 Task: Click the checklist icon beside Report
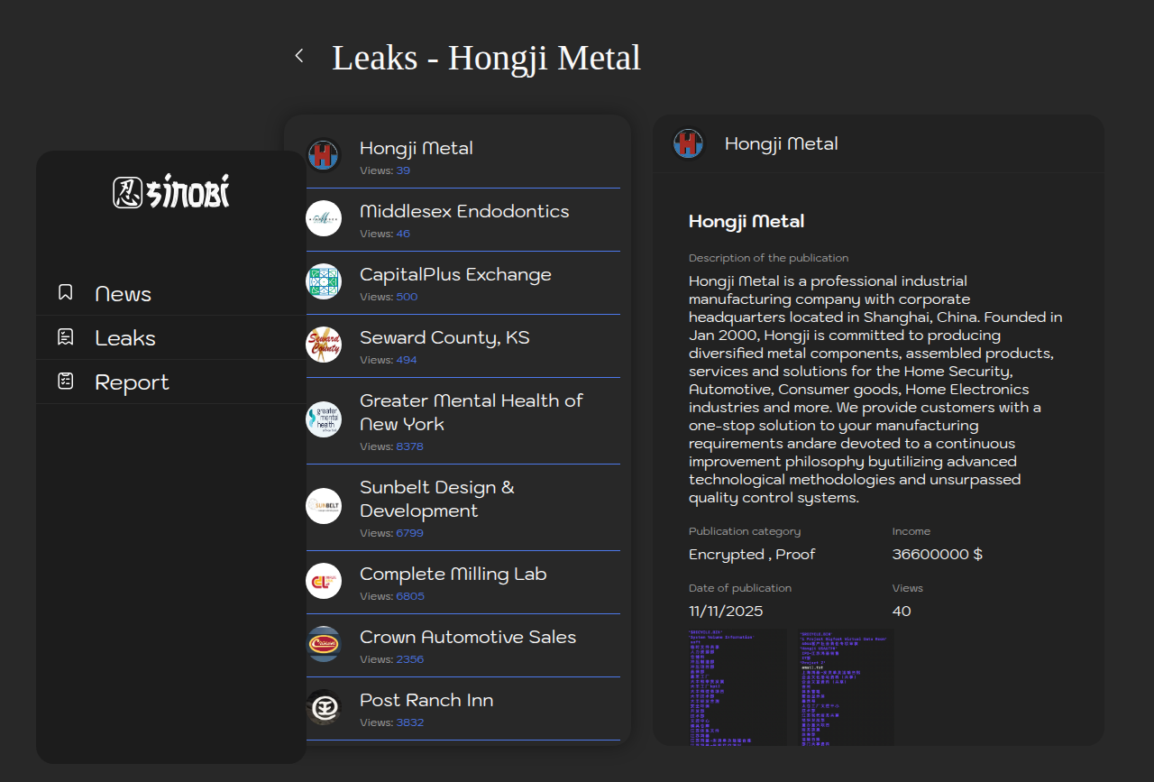pyautogui.click(x=65, y=382)
